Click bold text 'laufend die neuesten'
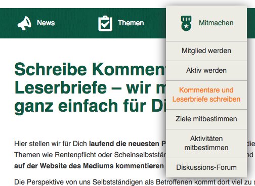The height and width of the screenshot is (186, 255). pyautogui.click(x=124, y=144)
